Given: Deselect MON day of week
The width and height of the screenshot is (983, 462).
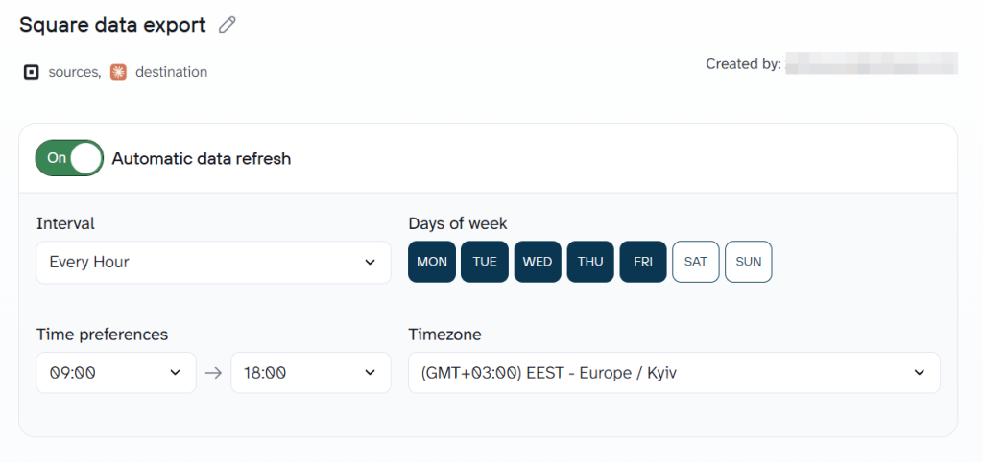Looking at the screenshot, I should tap(432, 262).
